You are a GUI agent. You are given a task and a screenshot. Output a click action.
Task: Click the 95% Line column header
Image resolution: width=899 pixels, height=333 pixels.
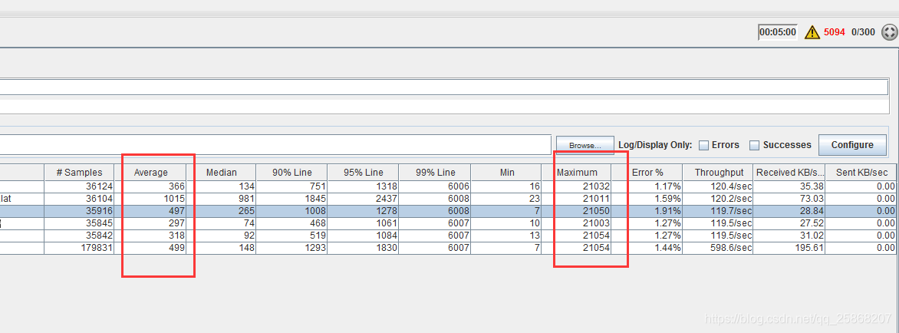364,172
